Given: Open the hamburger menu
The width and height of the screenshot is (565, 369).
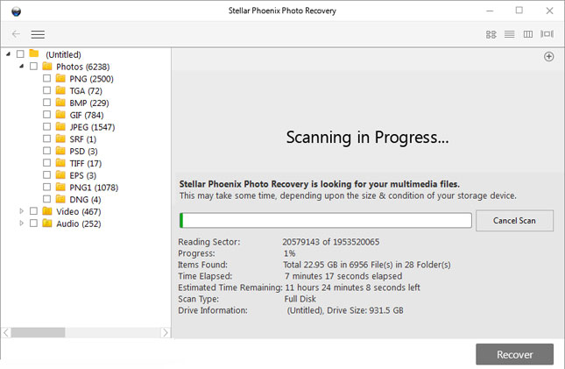Looking at the screenshot, I should pyautogui.click(x=38, y=34).
